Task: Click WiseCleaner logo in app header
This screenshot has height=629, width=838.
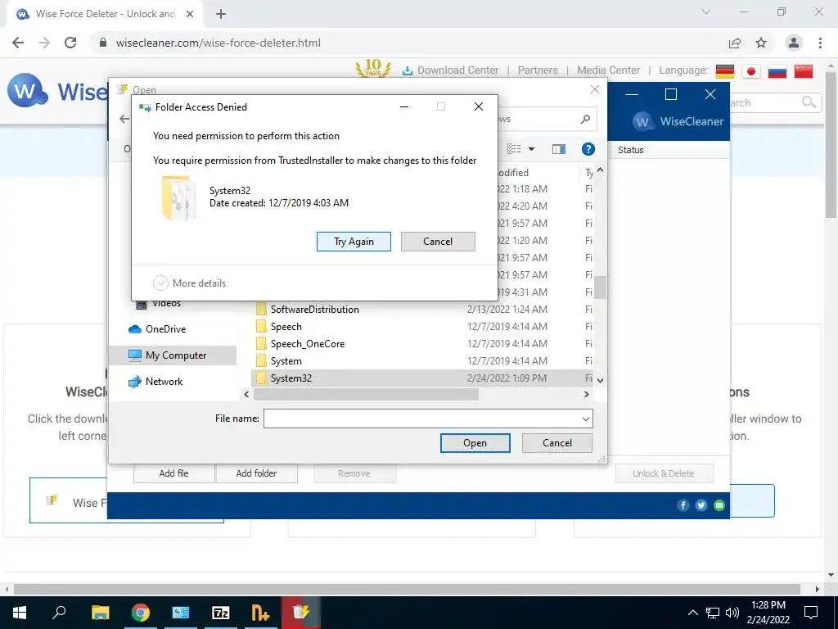Action: 678,121
